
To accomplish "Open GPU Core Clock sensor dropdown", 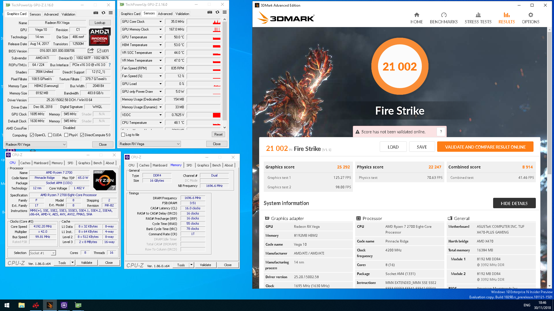I will pyautogui.click(x=160, y=22).
